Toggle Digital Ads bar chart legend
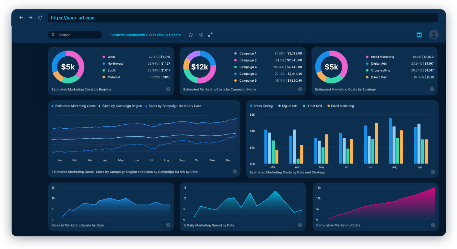The width and height of the screenshot is (457, 249). tap(288, 106)
